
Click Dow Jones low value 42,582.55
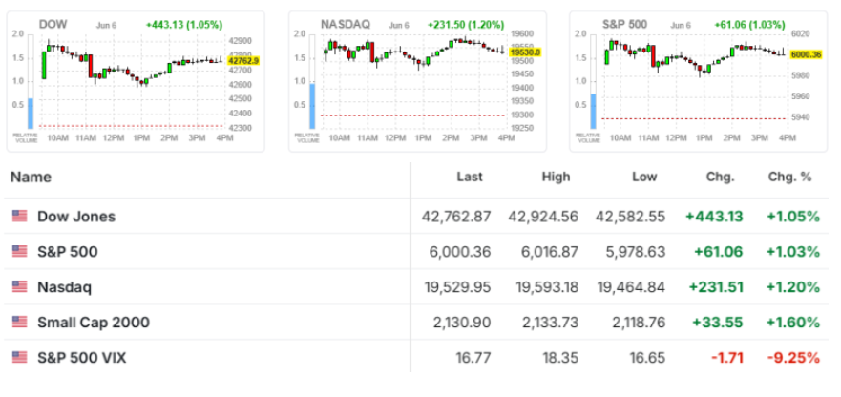[630, 217]
